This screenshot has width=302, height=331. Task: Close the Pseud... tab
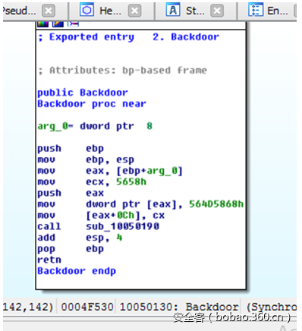pyautogui.click(x=49, y=11)
